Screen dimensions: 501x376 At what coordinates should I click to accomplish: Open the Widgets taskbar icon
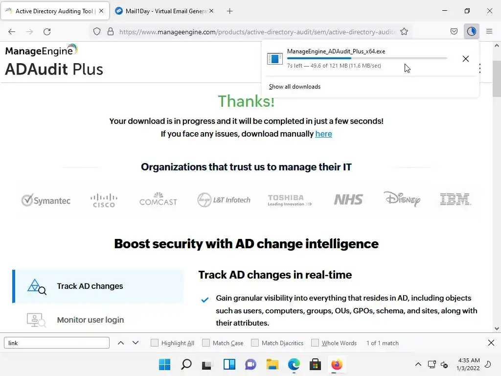click(x=229, y=364)
